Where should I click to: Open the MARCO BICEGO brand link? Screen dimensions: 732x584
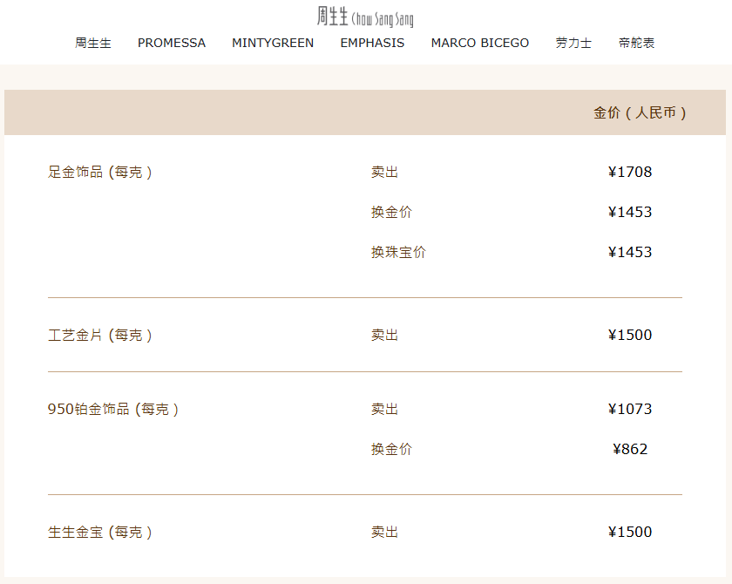(479, 43)
